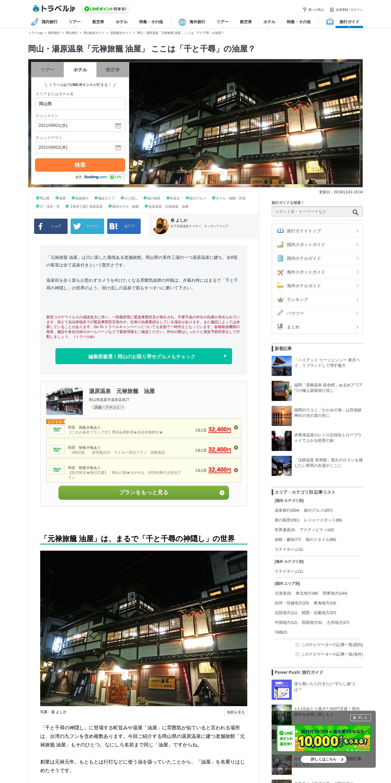Open the 油屋 hotel thumbnail
391x783 pixels.
coord(65,401)
